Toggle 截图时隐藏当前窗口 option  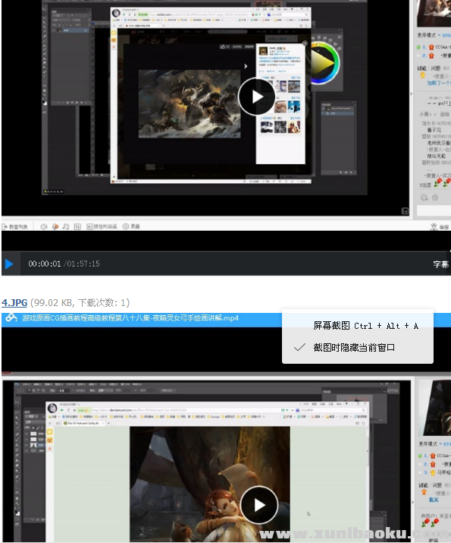pyautogui.click(x=354, y=347)
